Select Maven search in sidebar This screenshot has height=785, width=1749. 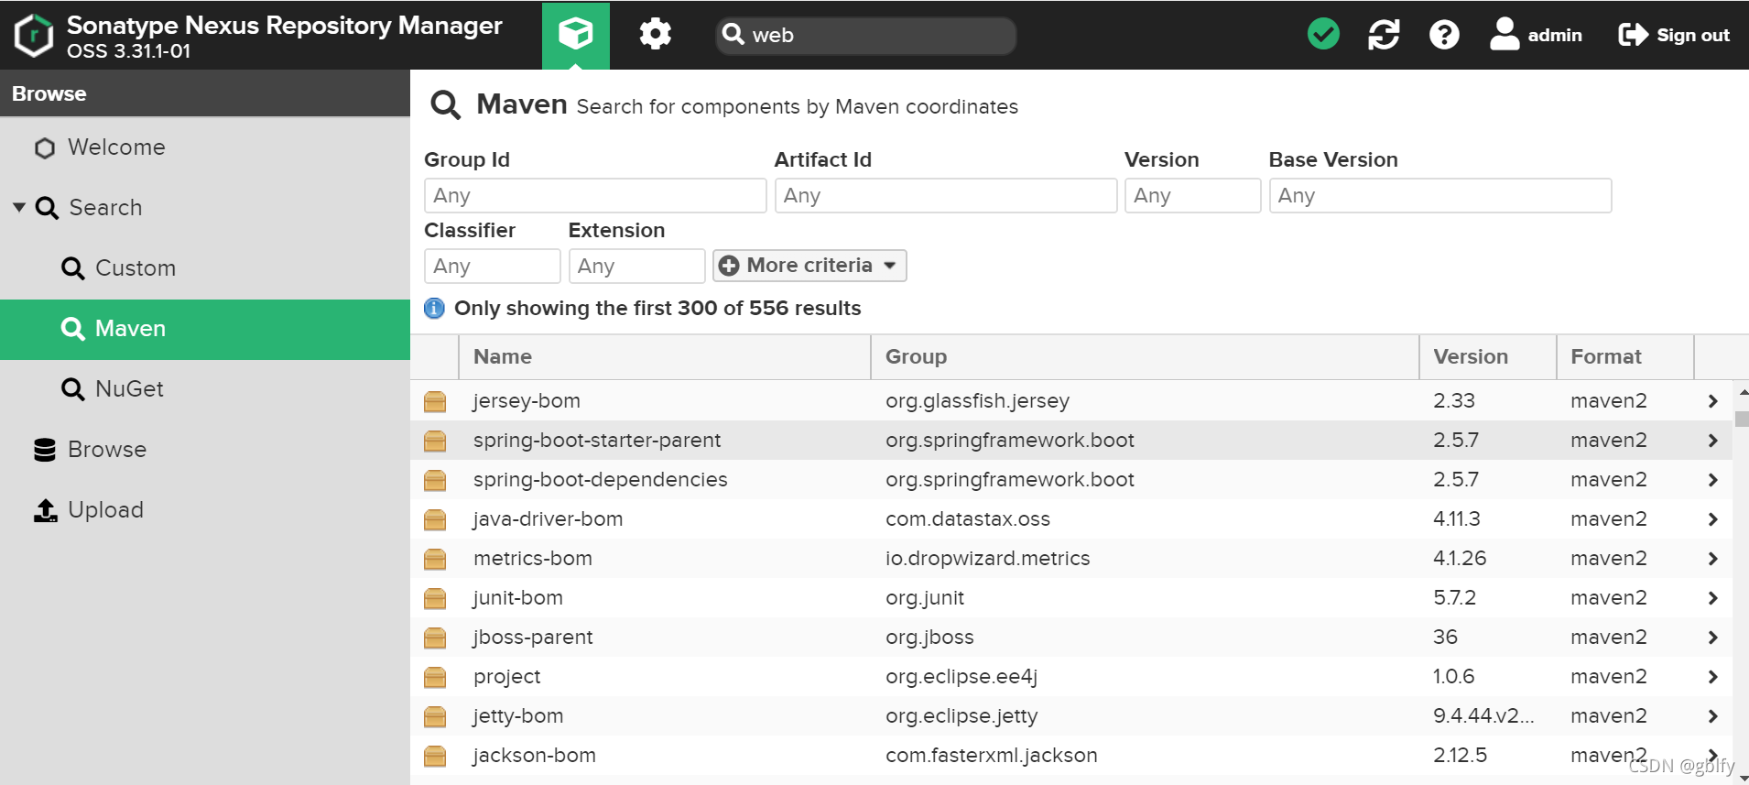click(x=205, y=329)
